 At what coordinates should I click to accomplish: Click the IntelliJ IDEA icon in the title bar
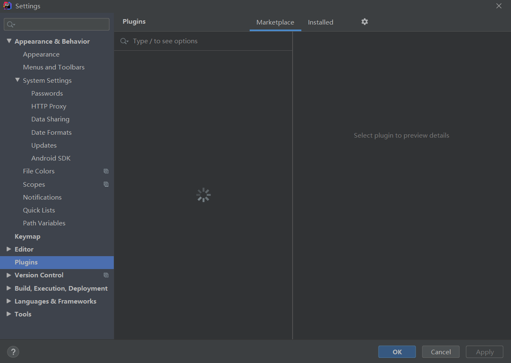pyautogui.click(x=7, y=6)
